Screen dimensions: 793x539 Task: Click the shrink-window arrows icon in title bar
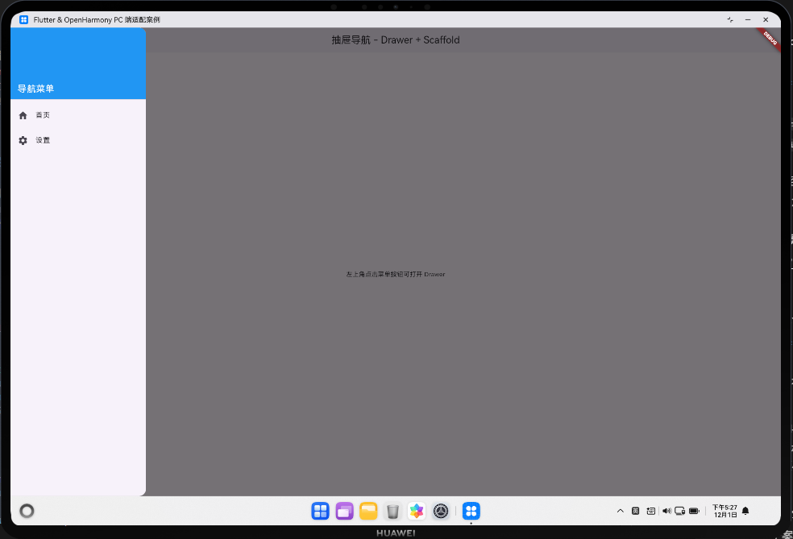730,19
